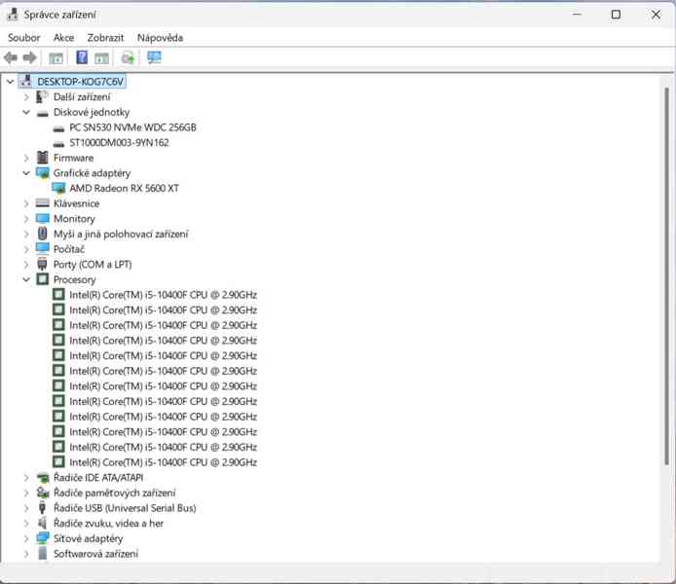
Task: Select the Počítač label
Action: click(68, 249)
